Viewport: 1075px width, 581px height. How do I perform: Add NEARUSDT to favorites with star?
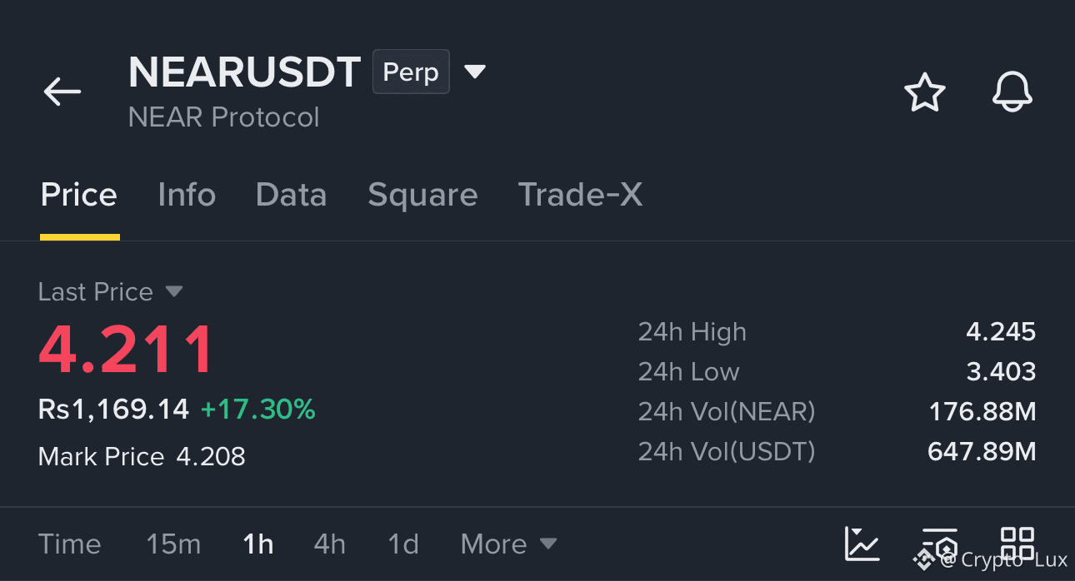(925, 92)
